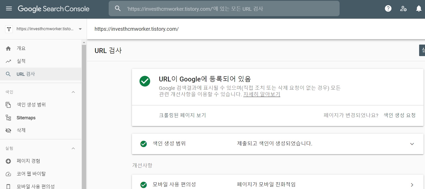425x189 pixels.
Task: Collapse the 색인 section
Action: point(73,92)
